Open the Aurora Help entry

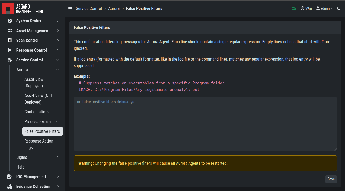pyautogui.click(x=20, y=167)
